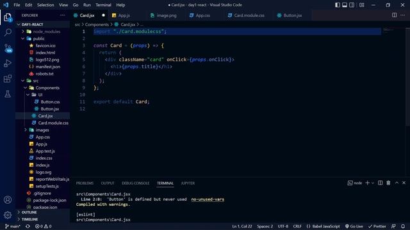Open errors and warnings count in status bar
The image size is (410, 230).
pos(44,226)
